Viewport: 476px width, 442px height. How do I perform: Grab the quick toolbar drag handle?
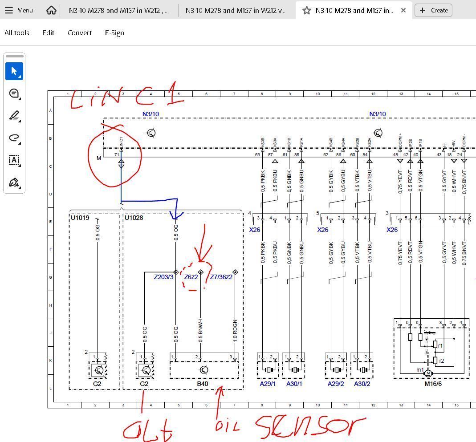14,57
